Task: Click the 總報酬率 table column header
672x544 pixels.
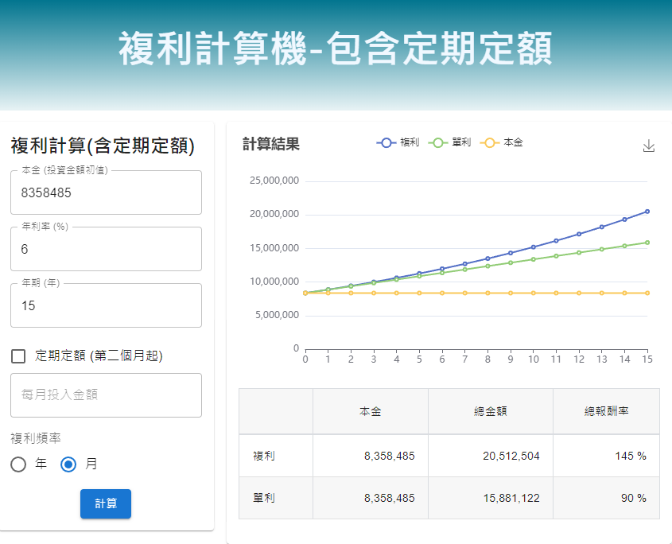Action: pyautogui.click(x=606, y=412)
